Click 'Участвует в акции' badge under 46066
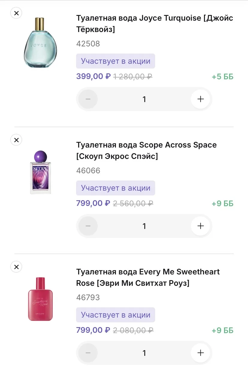Viewport: 248px width, 372px height. (116, 188)
